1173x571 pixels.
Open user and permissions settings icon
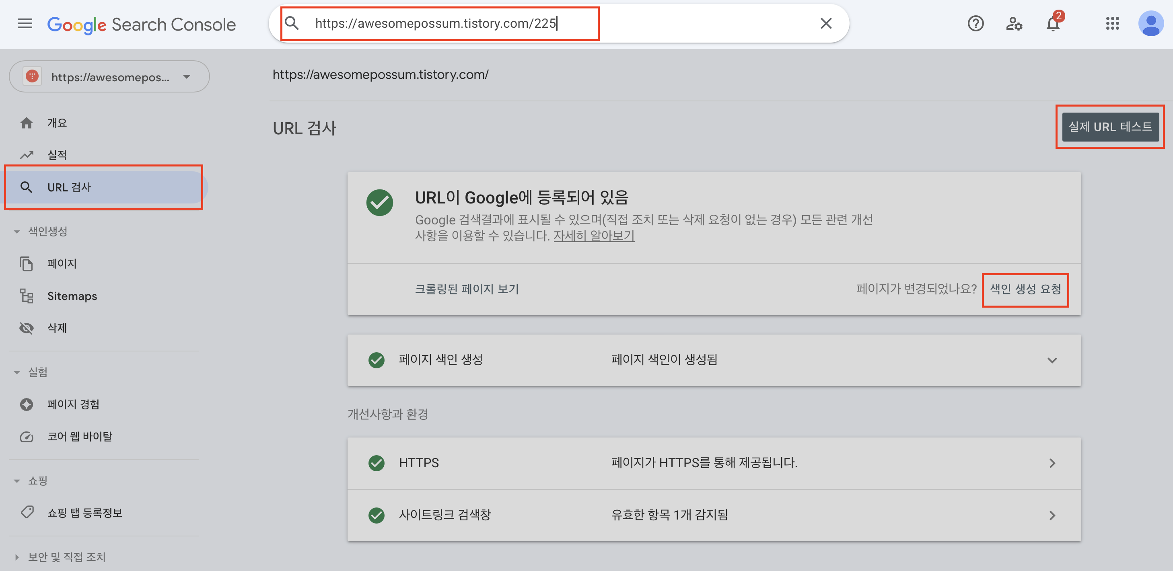pyautogui.click(x=1014, y=24)
